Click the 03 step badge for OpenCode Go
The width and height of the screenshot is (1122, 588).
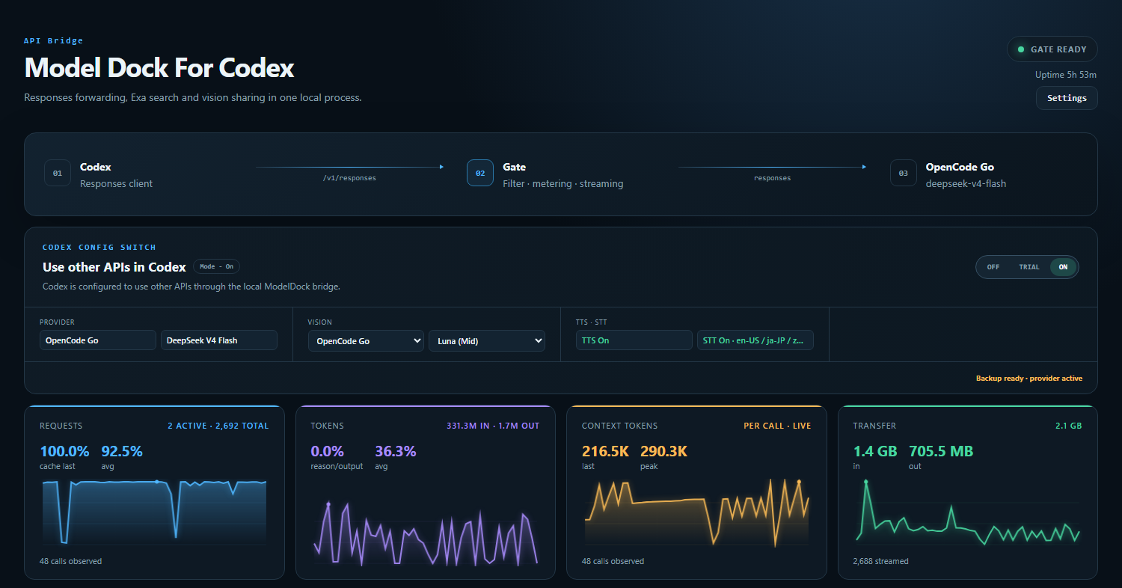[903, 173]
